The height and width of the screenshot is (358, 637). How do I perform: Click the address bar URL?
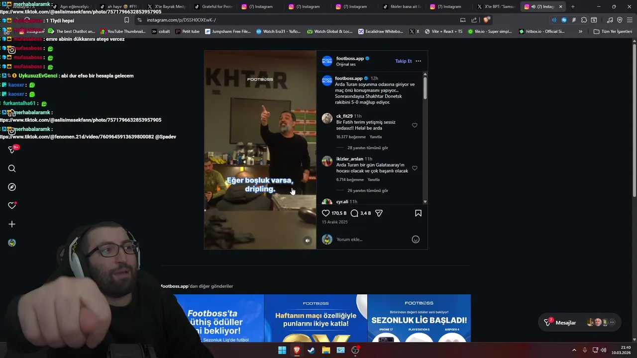(181, 20)
